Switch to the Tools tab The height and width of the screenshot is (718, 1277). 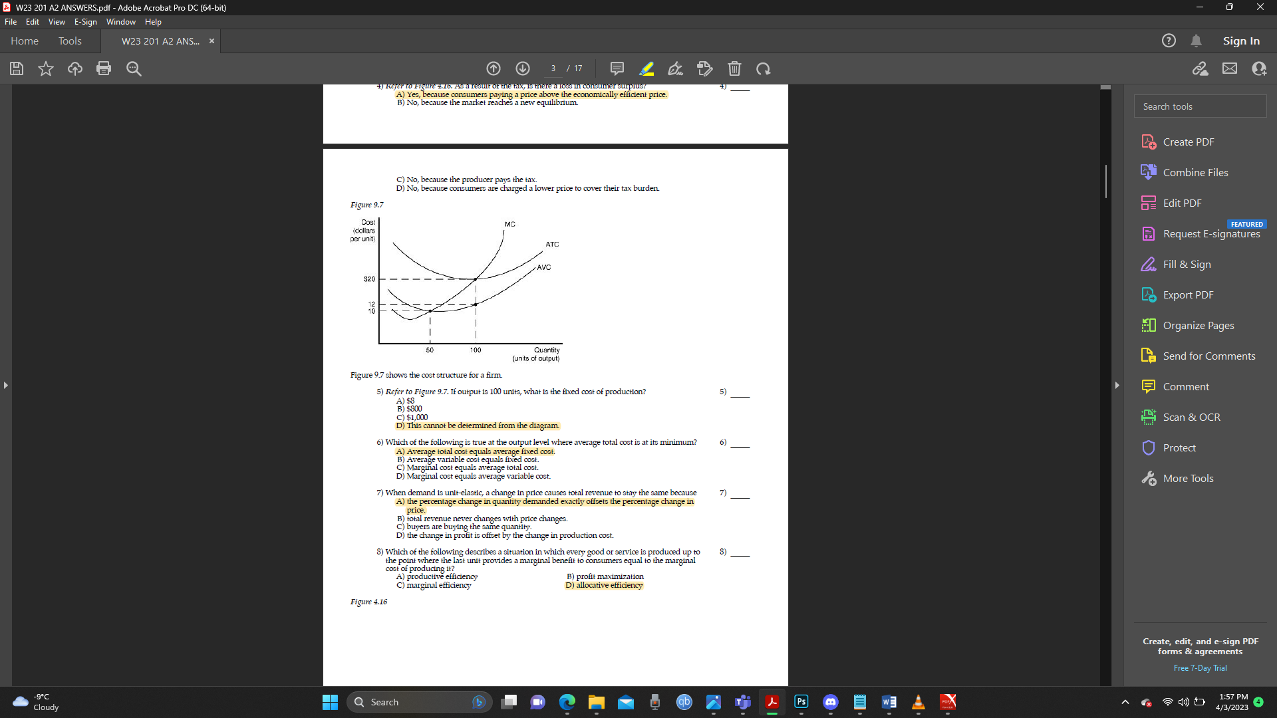coord(70,41)
